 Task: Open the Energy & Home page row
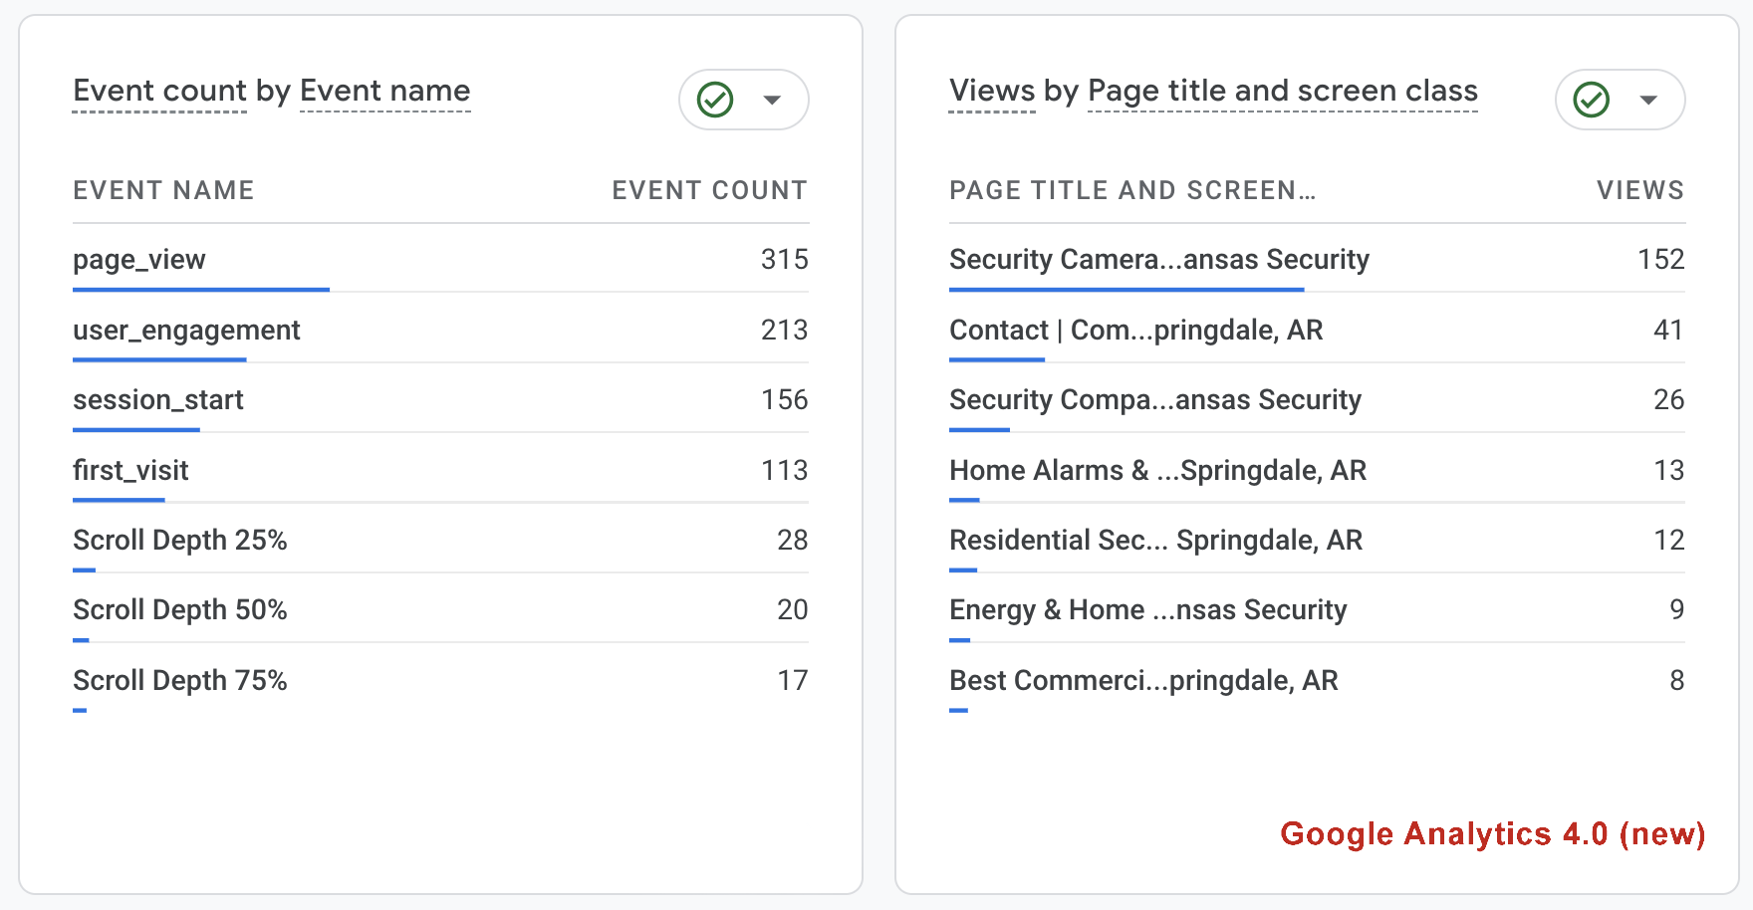click(1147, 610)
